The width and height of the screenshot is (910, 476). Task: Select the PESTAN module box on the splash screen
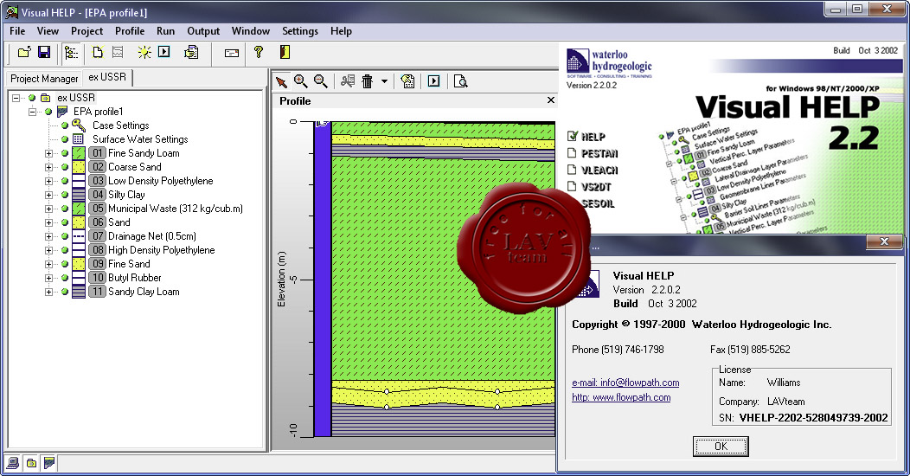(x=573, y=153)
